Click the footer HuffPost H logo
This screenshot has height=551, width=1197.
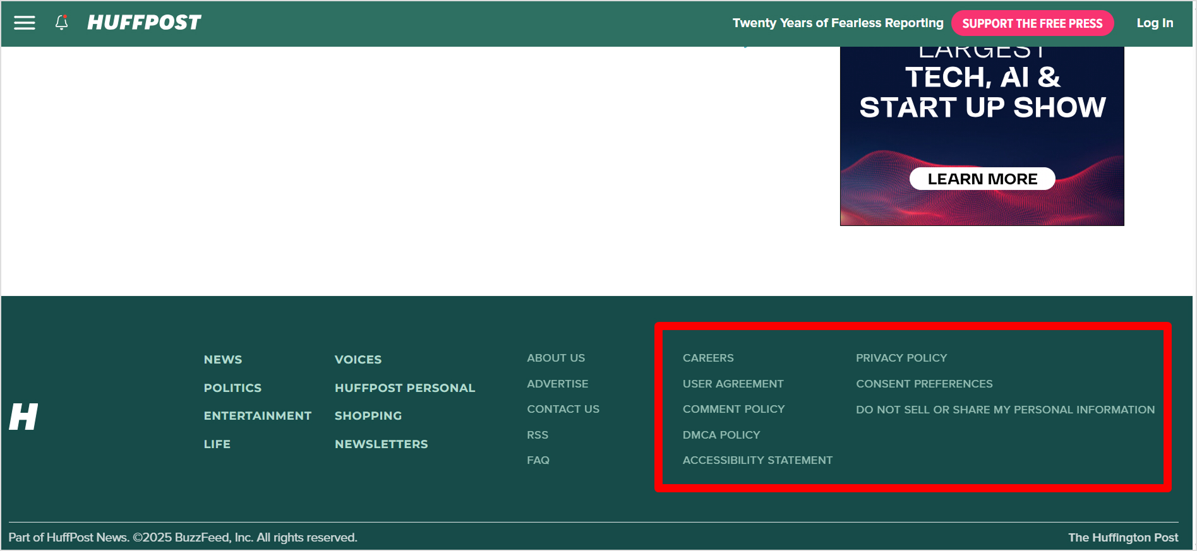click(x=23, y=417)
